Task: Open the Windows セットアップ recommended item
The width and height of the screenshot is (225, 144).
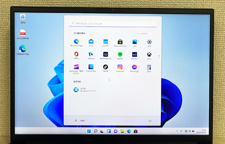Action: click(85, 90)
